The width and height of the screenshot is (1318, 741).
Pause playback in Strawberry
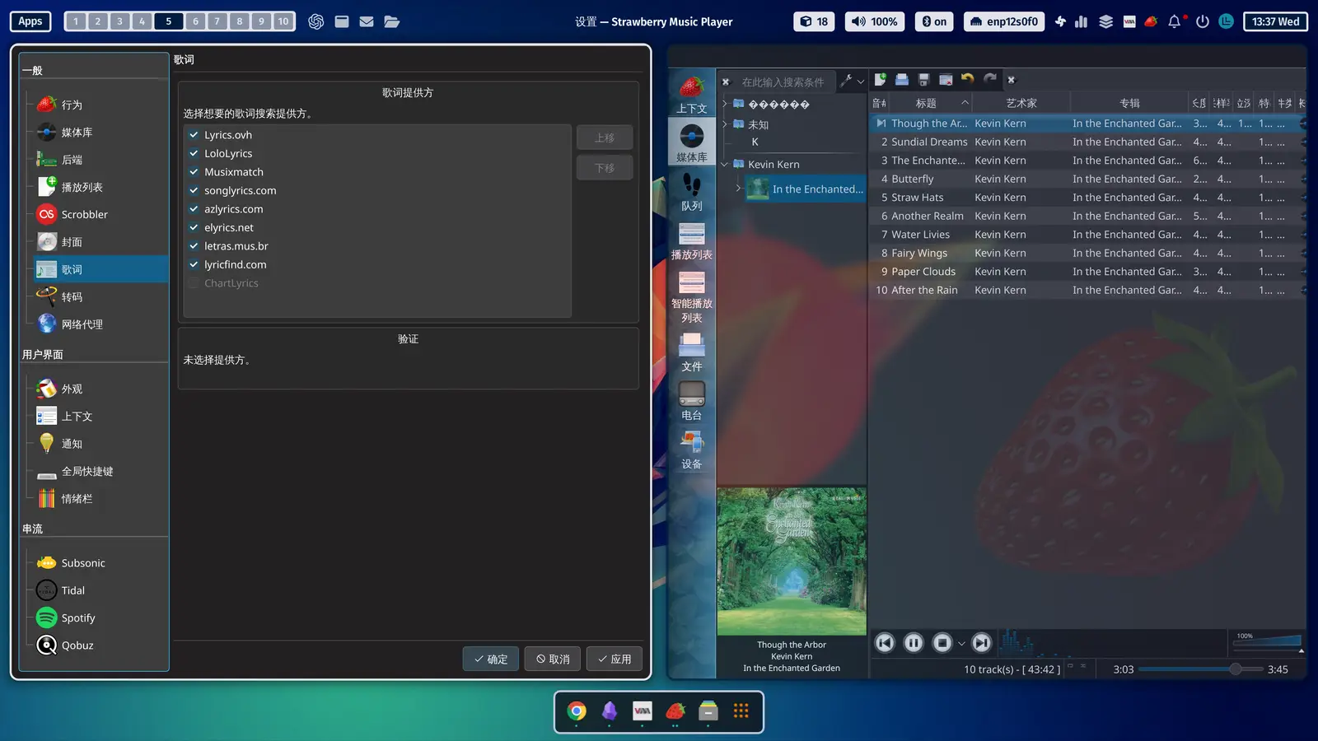[x=914, y=643]
